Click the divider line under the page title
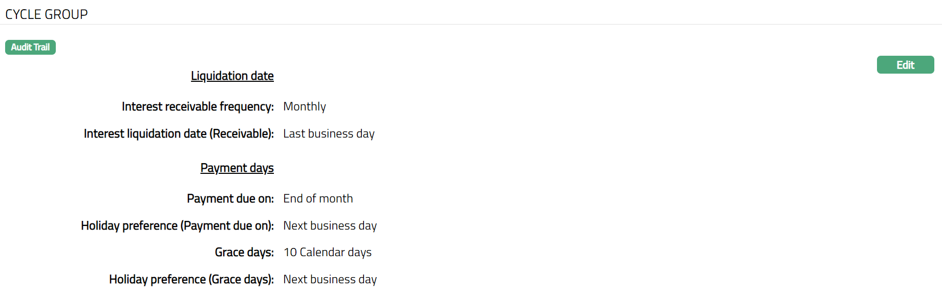This screenshot has width=942, height=294. pos(471,25)
